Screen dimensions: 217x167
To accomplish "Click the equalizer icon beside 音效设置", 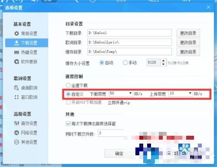I will pyautogui.click(x=16, y=123).
